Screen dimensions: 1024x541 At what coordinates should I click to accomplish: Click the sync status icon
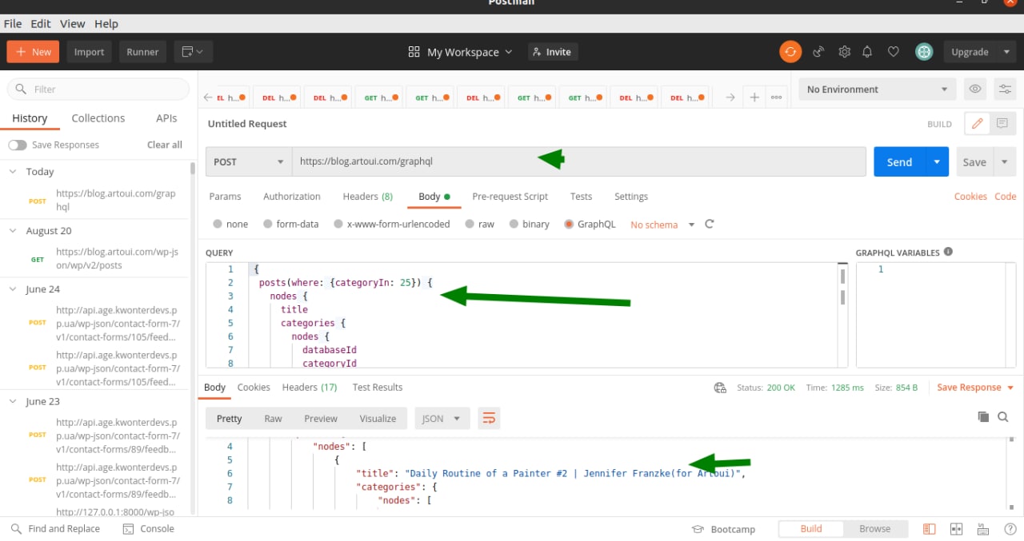[x=790, y=52]
